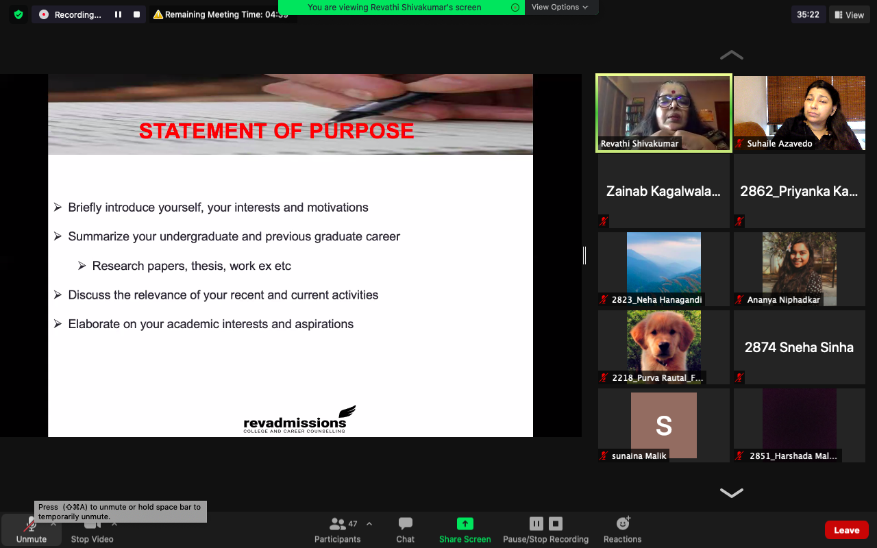Collapse the participant gallery with the up chevron
Viewport: 877px width, 548px height.
click(x=731, y=55)
